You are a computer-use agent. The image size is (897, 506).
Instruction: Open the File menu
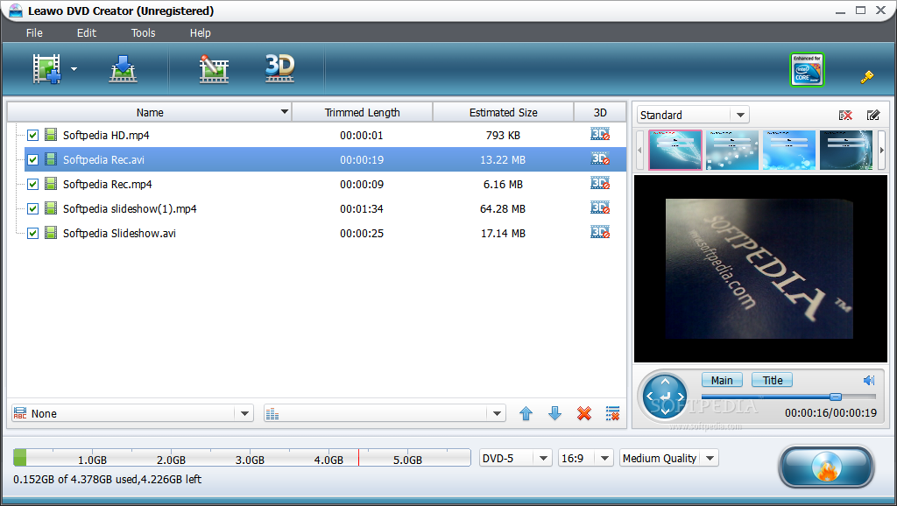[34, 32]
